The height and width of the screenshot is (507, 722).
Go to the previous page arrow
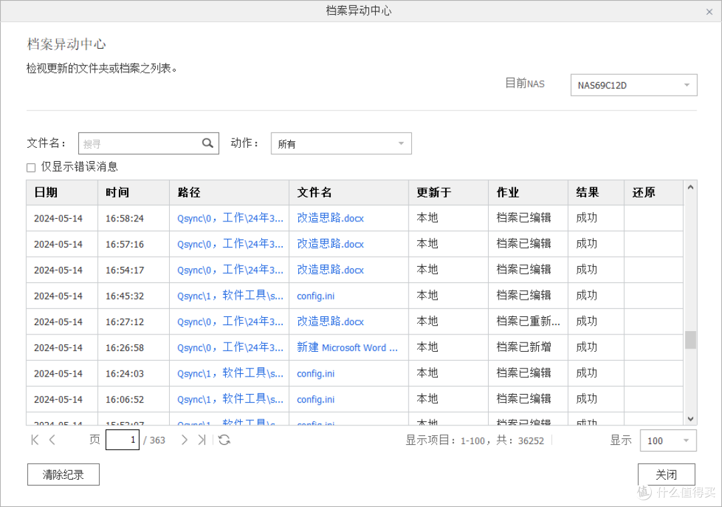52,439
